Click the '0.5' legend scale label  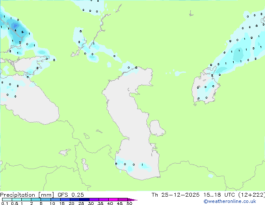(15, 203)
